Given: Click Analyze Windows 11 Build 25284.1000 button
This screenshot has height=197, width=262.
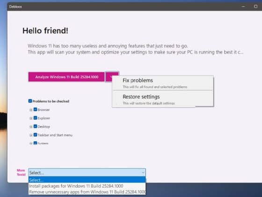Looking at the screenshot, I should [x=66, y=77].
